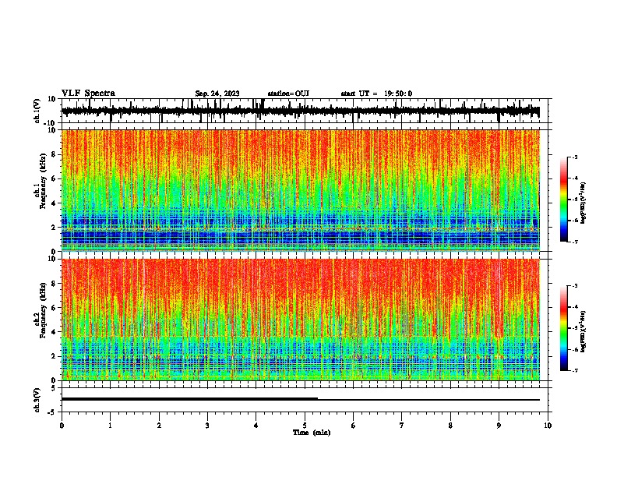Click time axis tick label '10'

coord(548,426)
